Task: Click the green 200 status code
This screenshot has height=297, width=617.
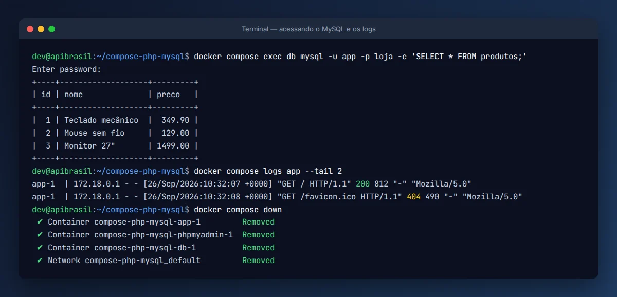Action: pyautogui.click(x=362, y=184)
